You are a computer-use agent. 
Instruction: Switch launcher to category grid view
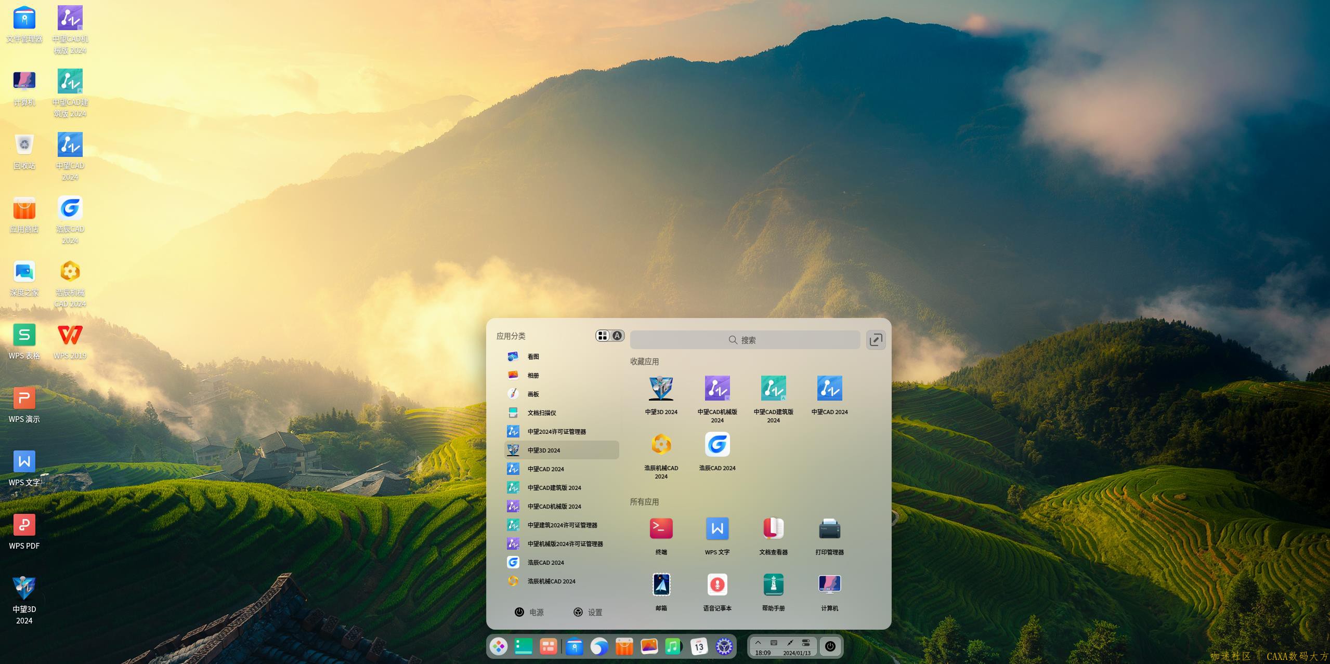(x=603, y=336)
